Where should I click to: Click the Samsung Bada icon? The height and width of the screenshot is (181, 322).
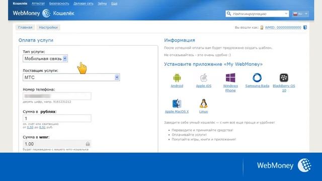point(257,78)
